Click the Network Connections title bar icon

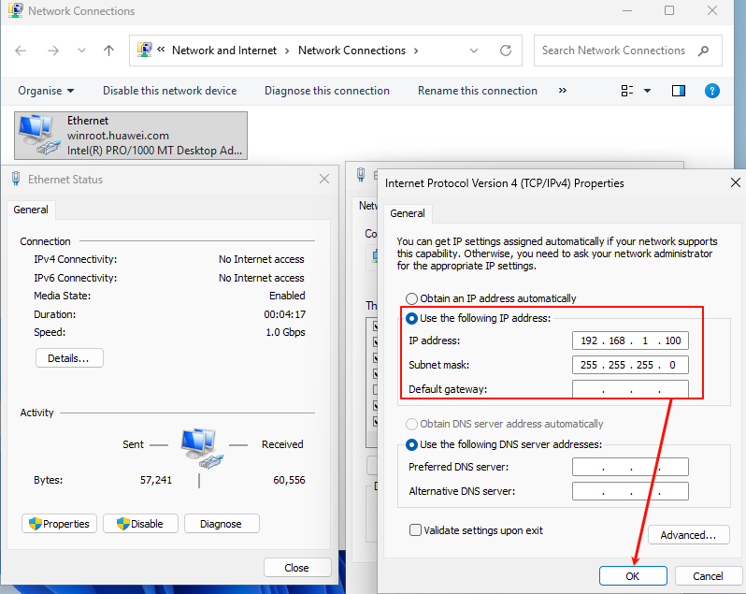tap(15, 10)
